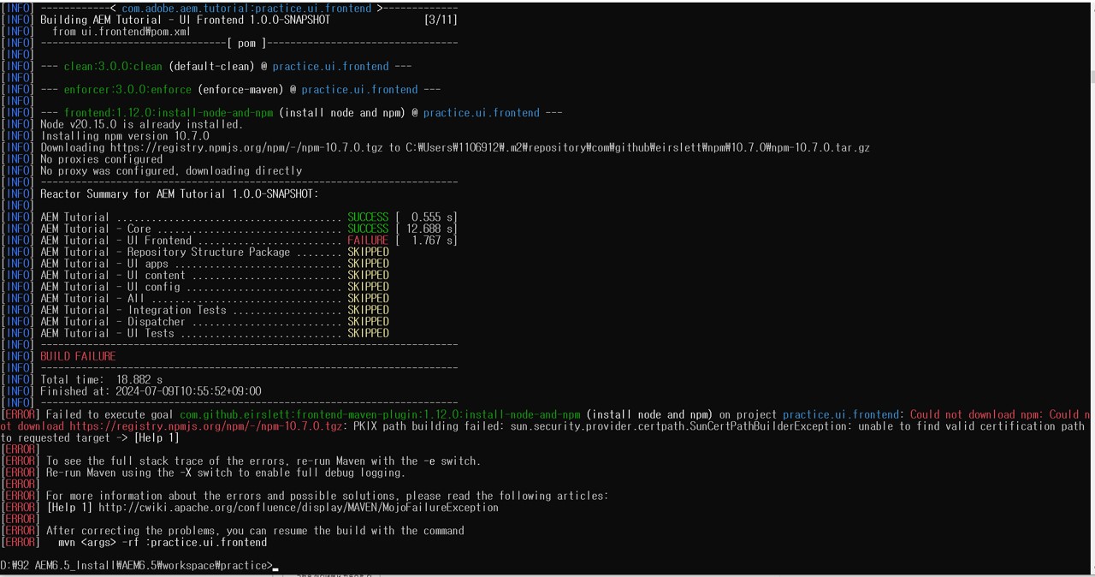Click the FAILURE status of UI Frontend

[x=367, y=240]
